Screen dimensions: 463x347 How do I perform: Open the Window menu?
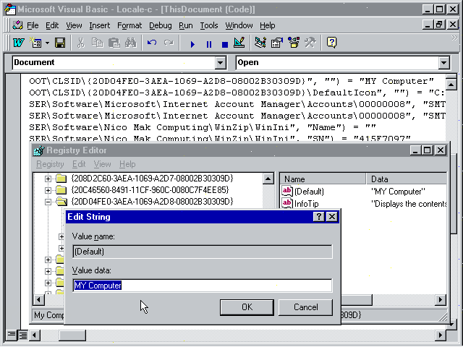click(239, 26)
